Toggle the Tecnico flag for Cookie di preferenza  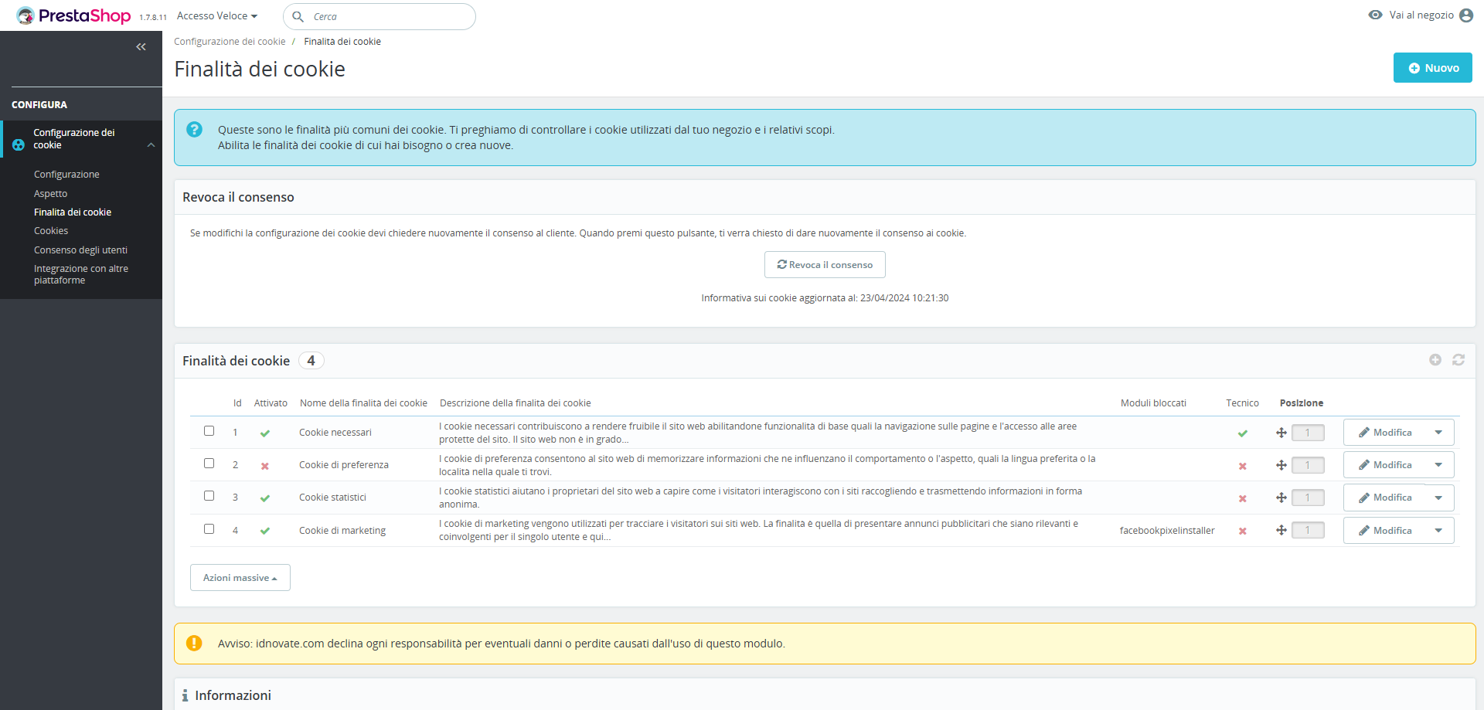coord(1243,466)
